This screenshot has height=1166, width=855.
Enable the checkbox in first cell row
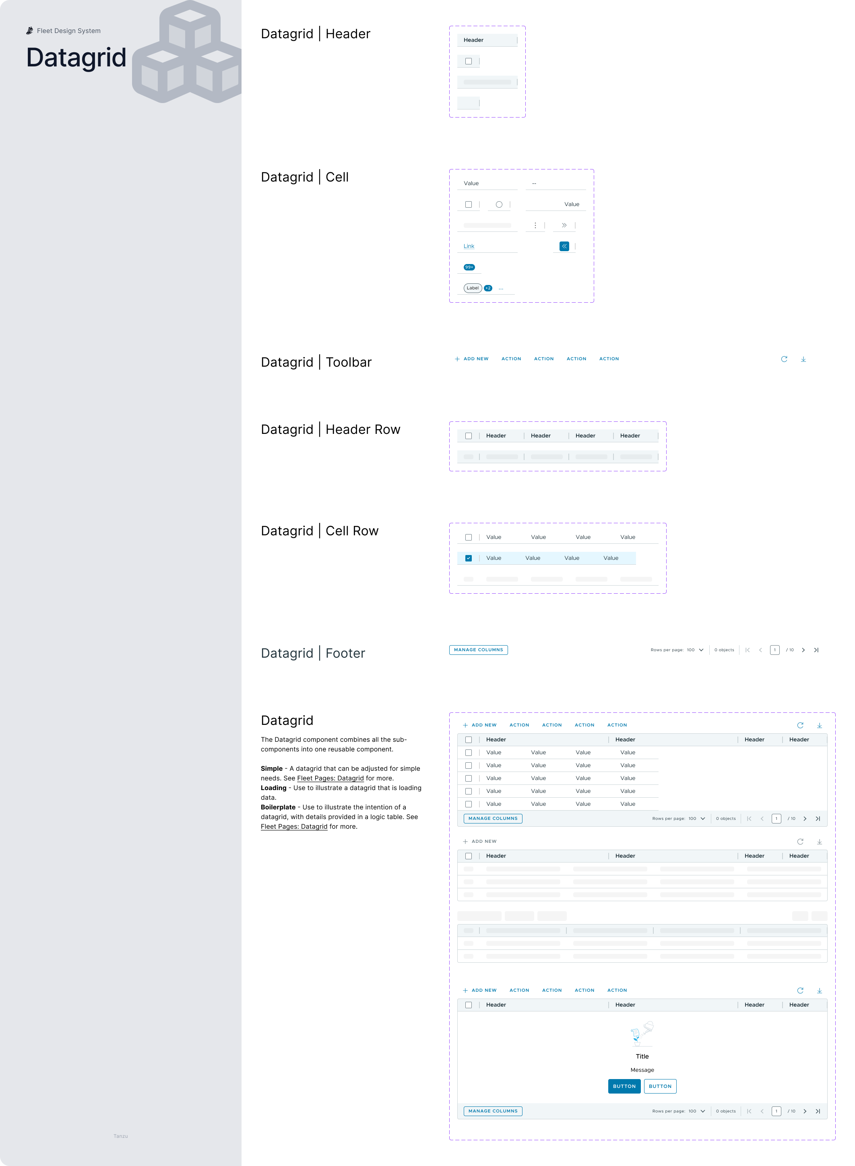click(x=467, y=537)
